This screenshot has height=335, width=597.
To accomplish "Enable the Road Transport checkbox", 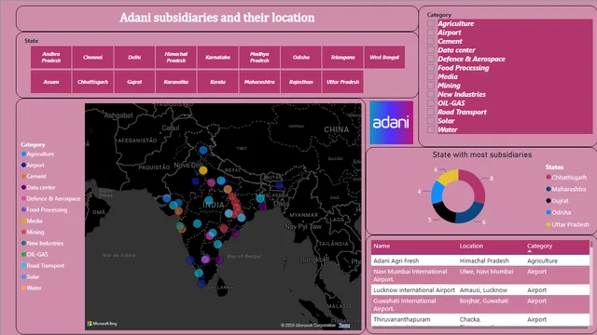I will click(431, 112).
